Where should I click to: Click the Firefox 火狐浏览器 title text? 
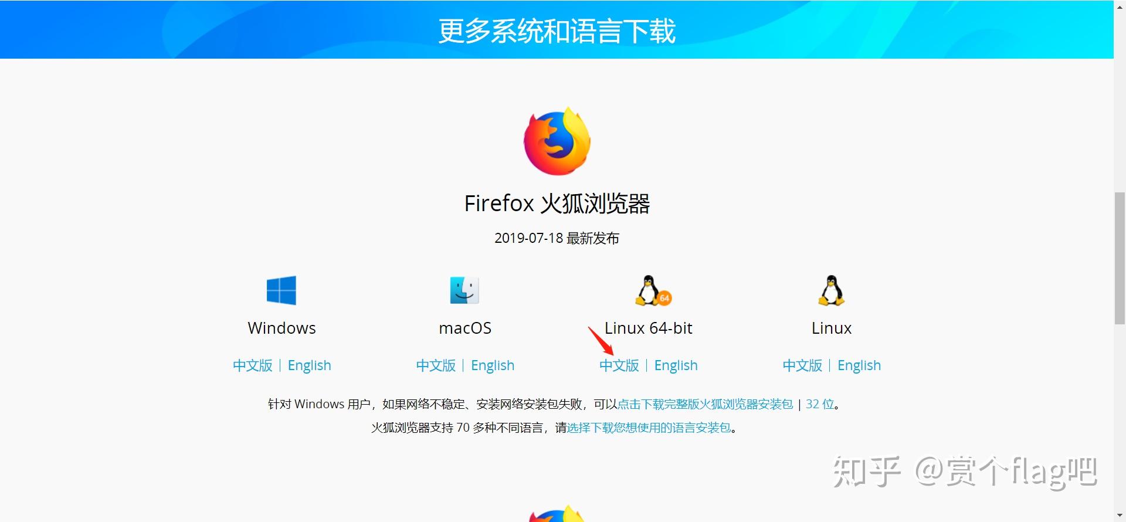tap(557, 204)
